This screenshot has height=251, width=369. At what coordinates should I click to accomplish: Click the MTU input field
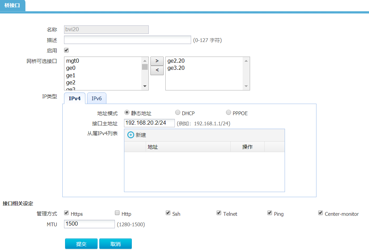point(89,224)
